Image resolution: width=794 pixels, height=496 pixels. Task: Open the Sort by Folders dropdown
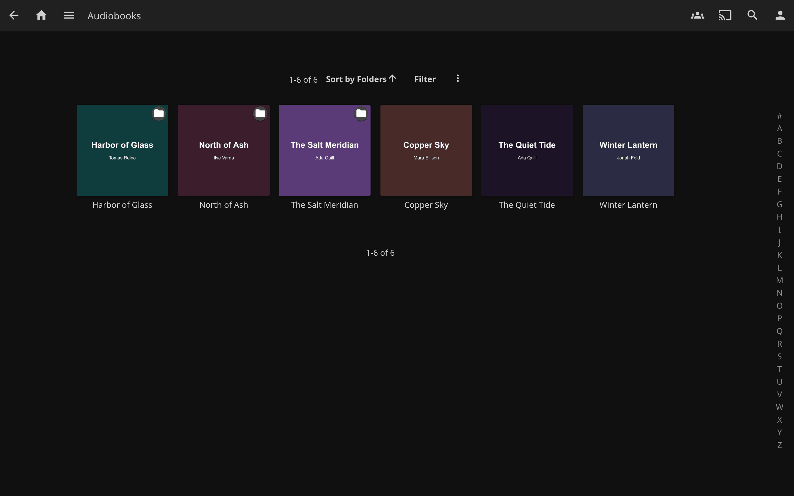[x=361, y=79]
